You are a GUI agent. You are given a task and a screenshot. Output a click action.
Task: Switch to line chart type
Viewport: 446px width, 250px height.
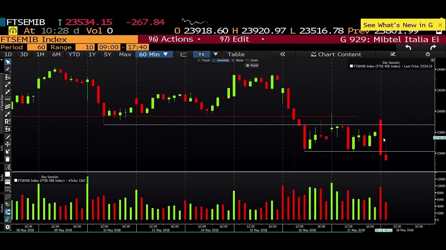point(184,54)
